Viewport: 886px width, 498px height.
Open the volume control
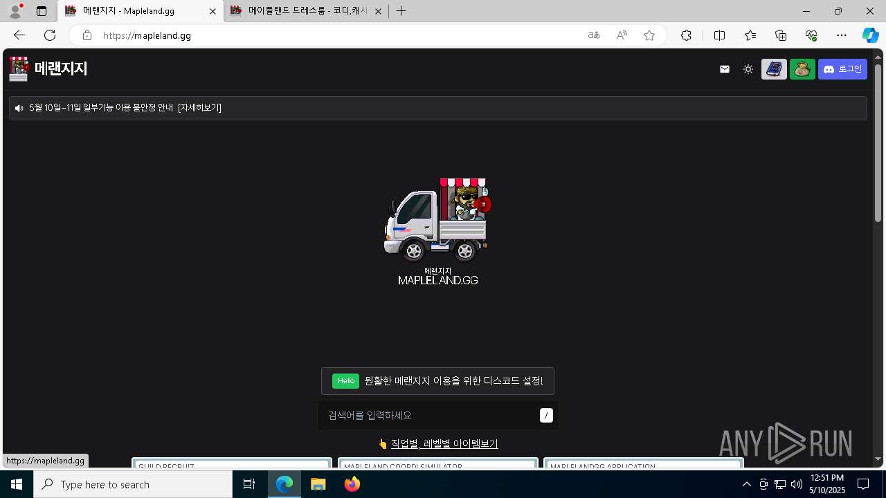point(797,484)
